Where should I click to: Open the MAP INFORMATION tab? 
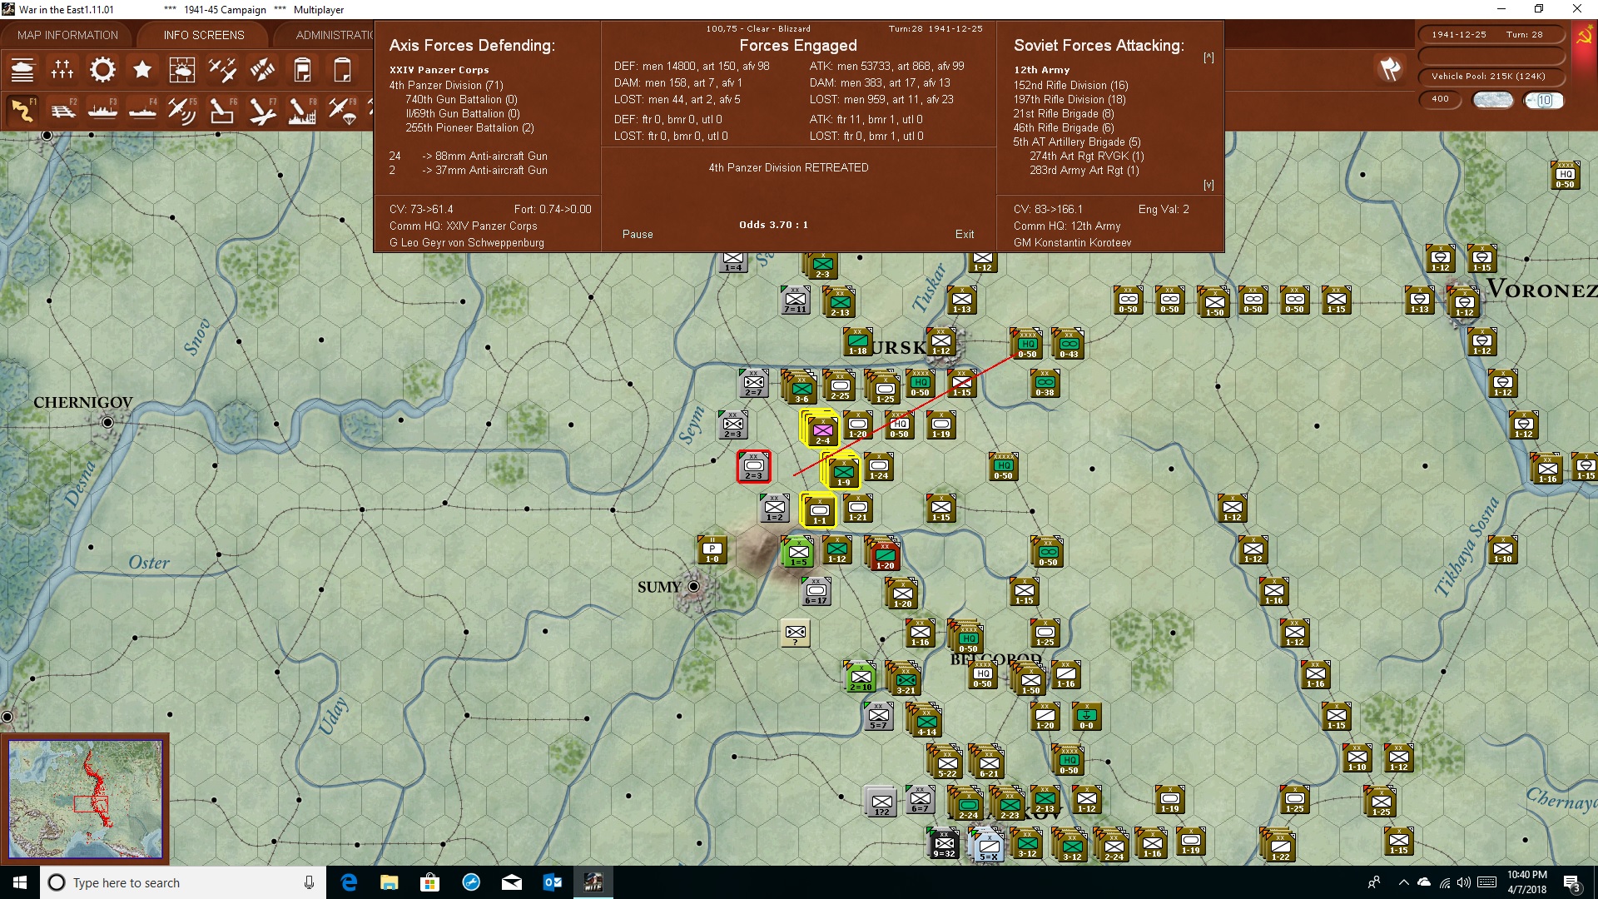[67, 35]
